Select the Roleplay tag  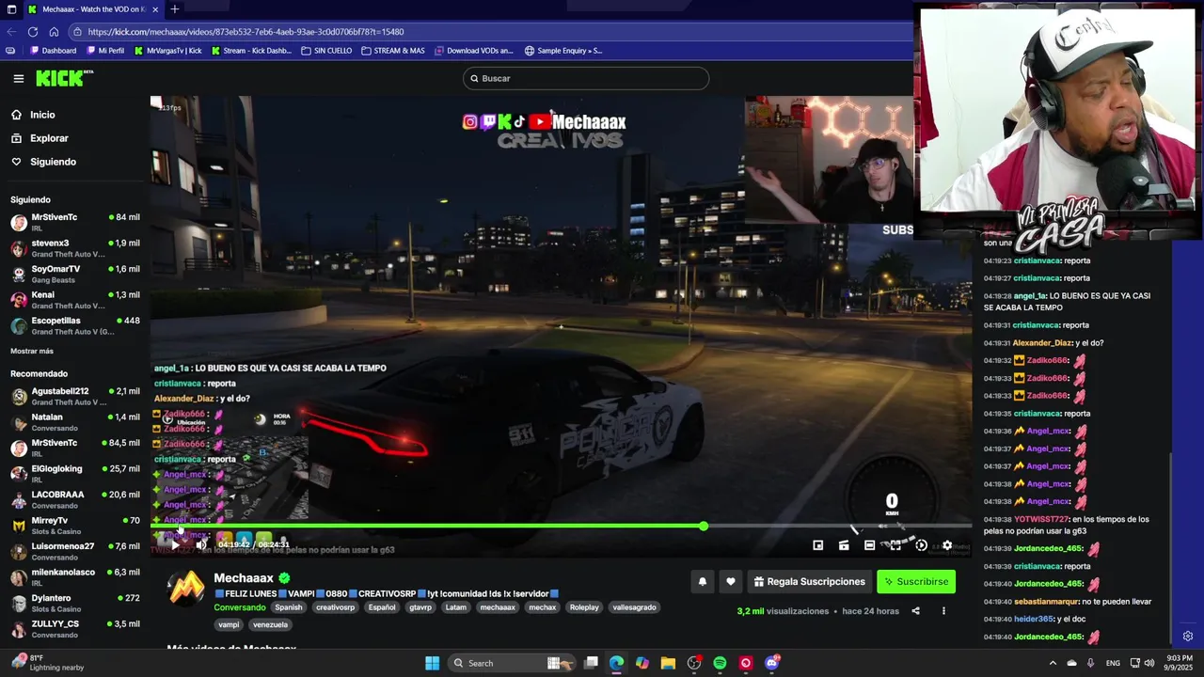584,607
